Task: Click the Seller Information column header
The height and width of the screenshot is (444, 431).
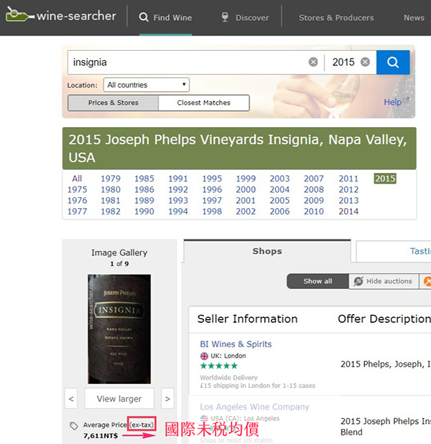Action: (x=248, y=319)
